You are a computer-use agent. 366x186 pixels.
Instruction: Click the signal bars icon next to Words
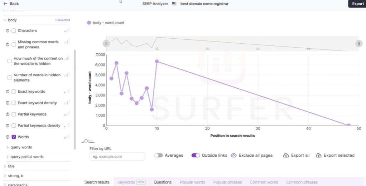(67, 137)
